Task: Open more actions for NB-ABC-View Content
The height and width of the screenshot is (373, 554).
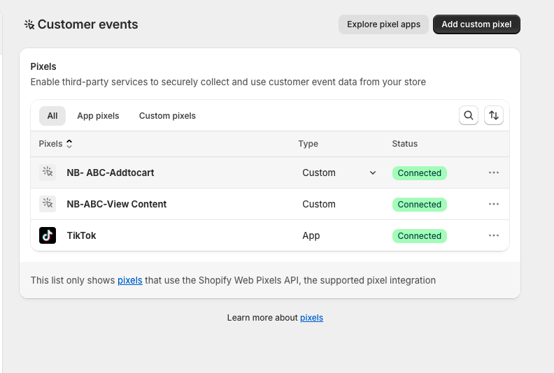Action: pyautogui.click(x=494, y=204)
